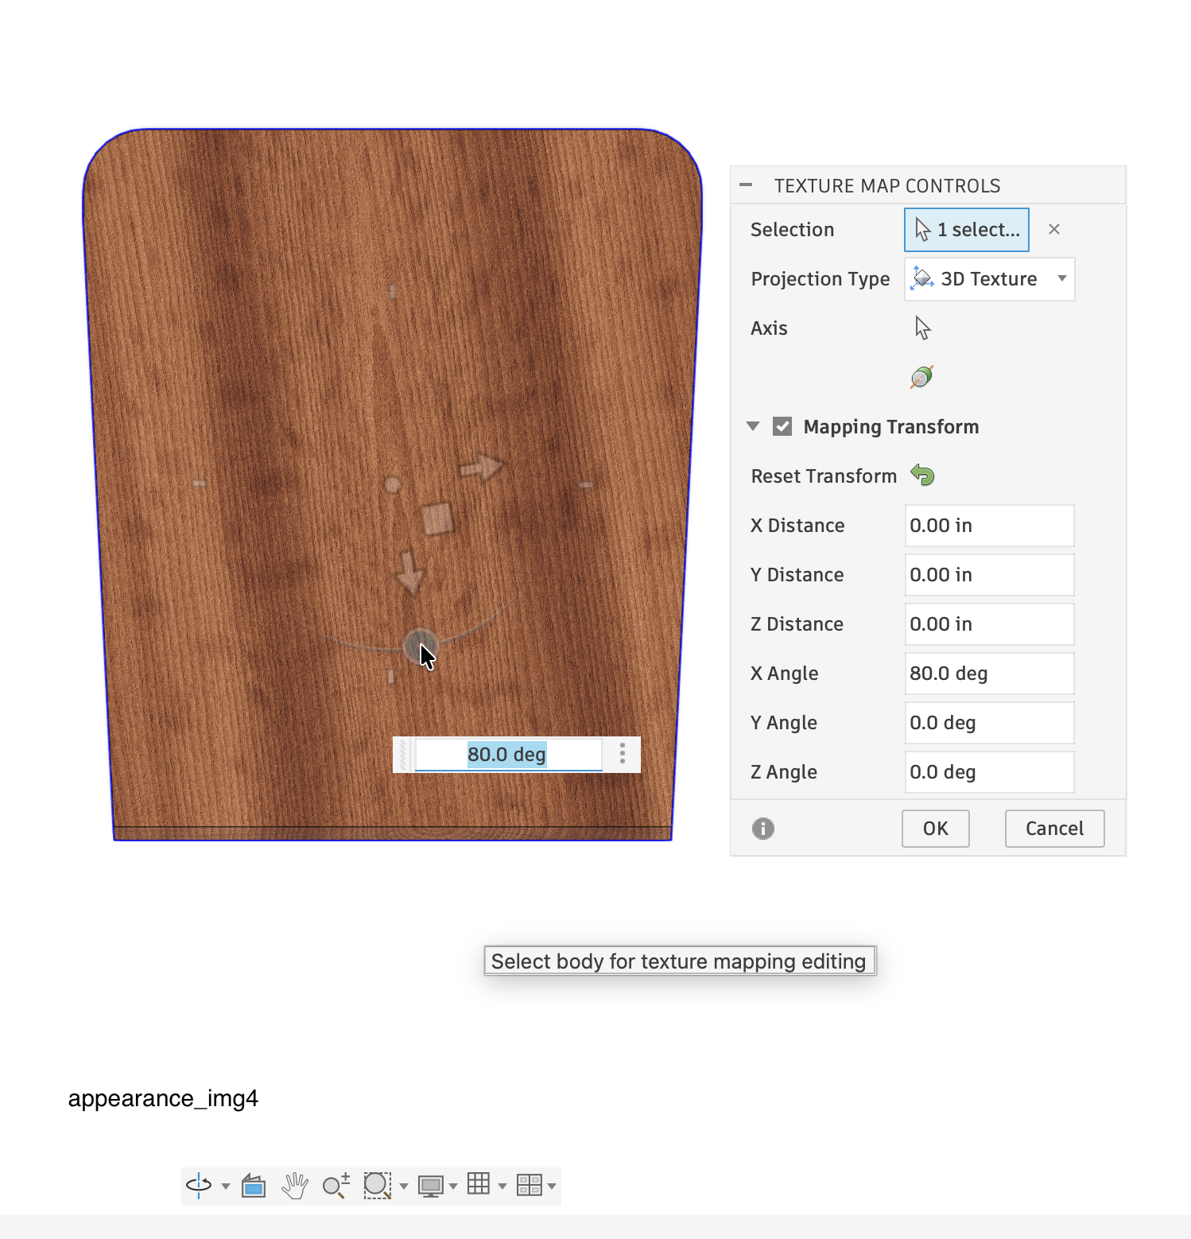
Task: Expand the Display Settings dropdown arrow
Action: coord(453,1187)
